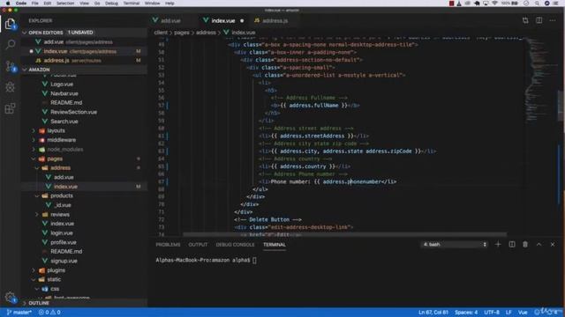The image size is (565, 317).
Task: Open profile.vue in the explorer
Action: click(x=64, y=242)
